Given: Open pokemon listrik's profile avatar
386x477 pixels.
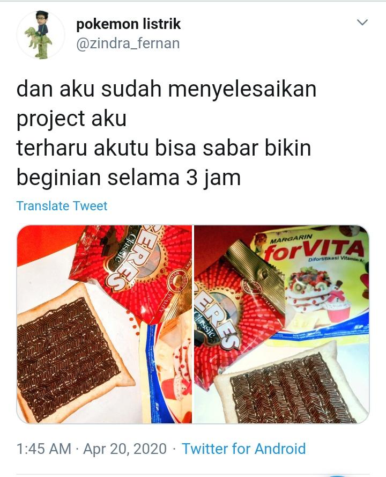Looking at the screenshot, I should [41, 34].
